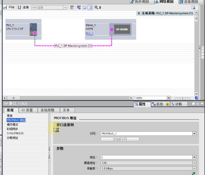The image size is (205, 175).
Task: Click the 添加新子网 (Add new subnet) button
Action: (120, 139)
